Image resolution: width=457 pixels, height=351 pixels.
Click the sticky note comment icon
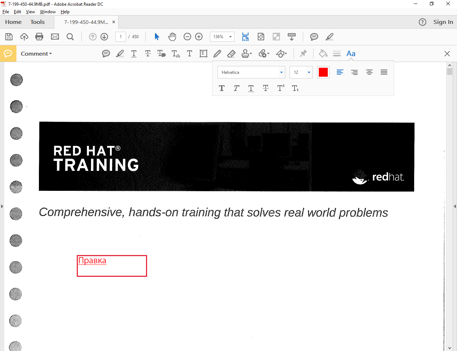(x=106, y=54)
